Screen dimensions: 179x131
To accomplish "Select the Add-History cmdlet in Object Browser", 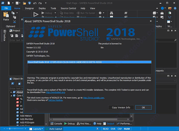I will [26, 116].
